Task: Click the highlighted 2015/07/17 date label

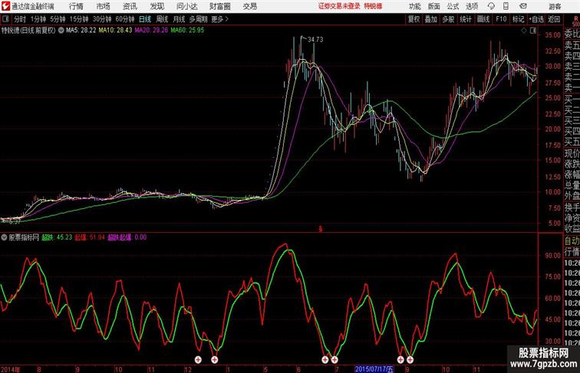Action: coord(374,369)
